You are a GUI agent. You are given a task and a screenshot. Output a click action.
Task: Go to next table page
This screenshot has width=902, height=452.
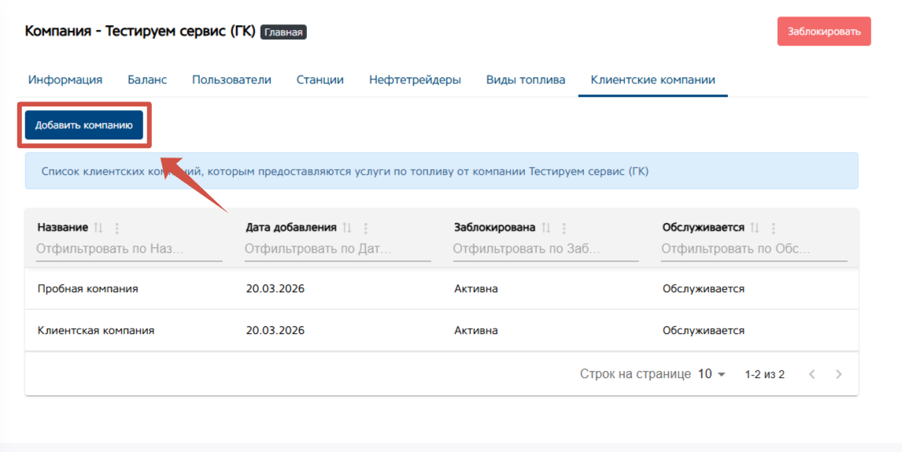[839, 374]
